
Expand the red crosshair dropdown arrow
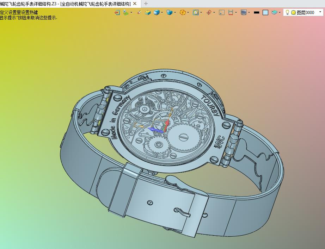tap(214, 13)
